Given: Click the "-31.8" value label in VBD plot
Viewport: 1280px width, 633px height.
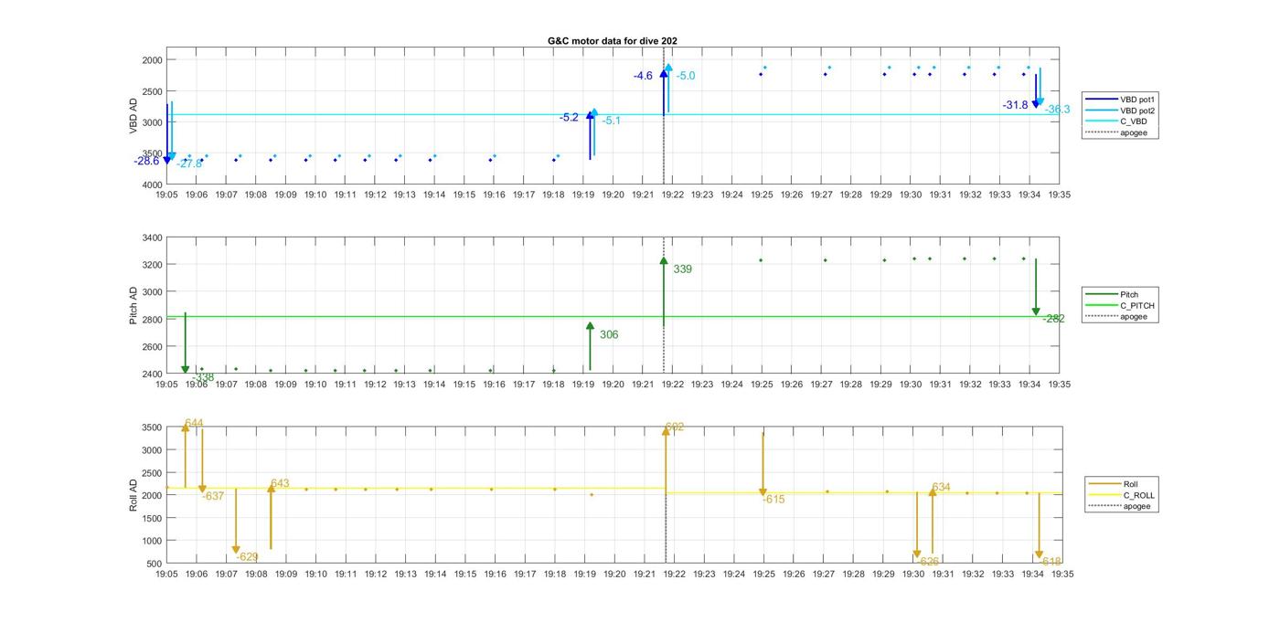Looking at the screenshot, I should point(1015,105).
